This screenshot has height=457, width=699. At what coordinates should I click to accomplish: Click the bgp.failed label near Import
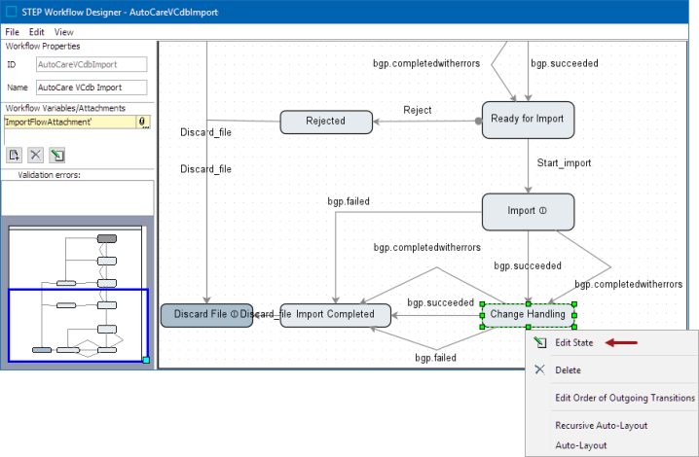point(349,201)
